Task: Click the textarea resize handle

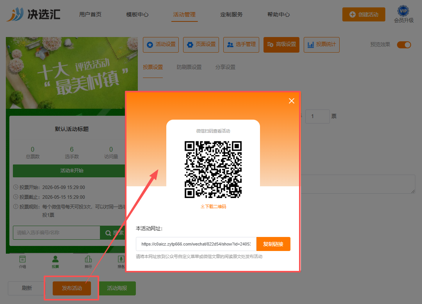Action: pos(413,191)
